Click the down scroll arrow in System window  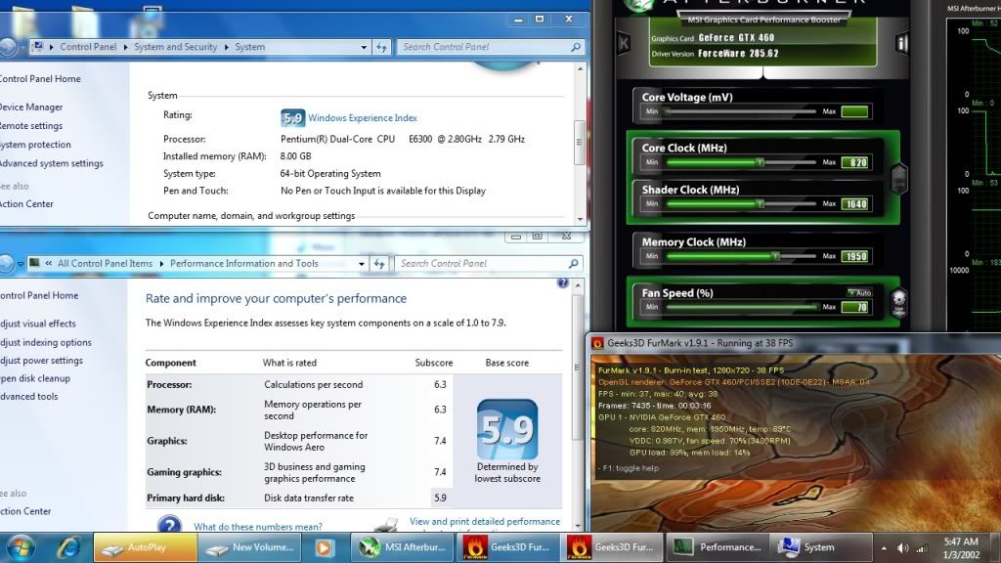tap(580, 219)
